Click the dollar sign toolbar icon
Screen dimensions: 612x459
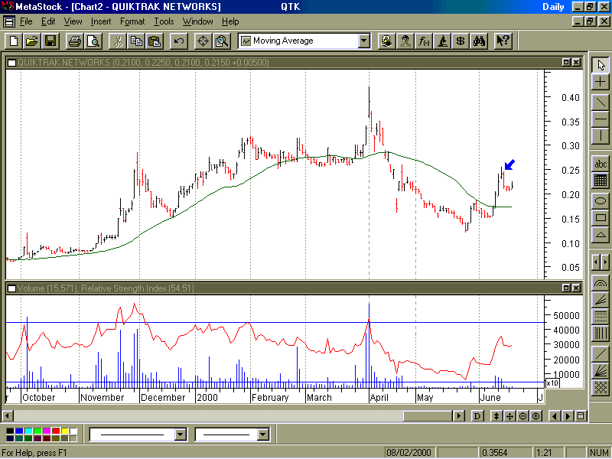(x=461, y=41)
